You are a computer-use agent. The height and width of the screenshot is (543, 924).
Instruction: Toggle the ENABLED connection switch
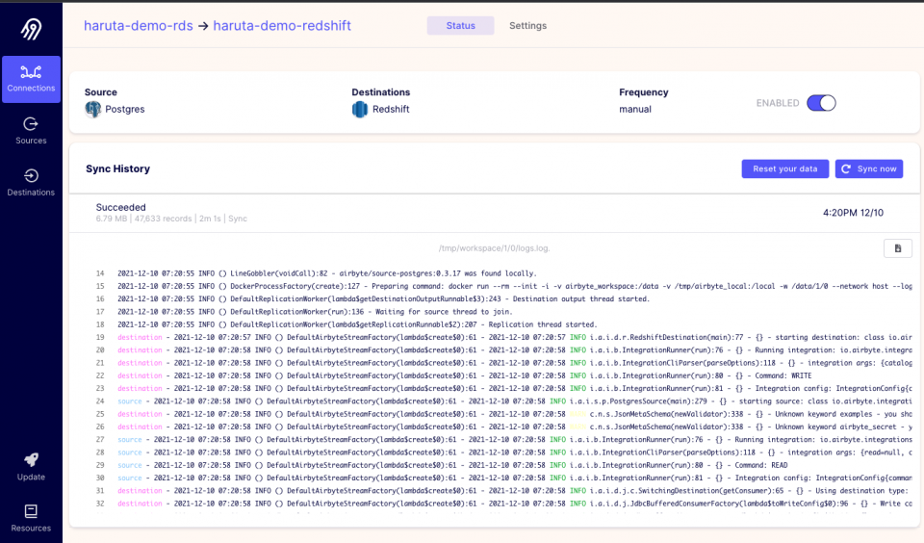(821, 103)
